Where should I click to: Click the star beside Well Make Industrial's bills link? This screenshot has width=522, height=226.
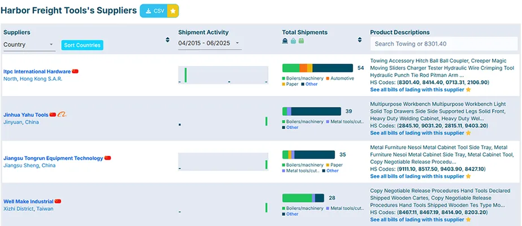(x=468, y=220)
